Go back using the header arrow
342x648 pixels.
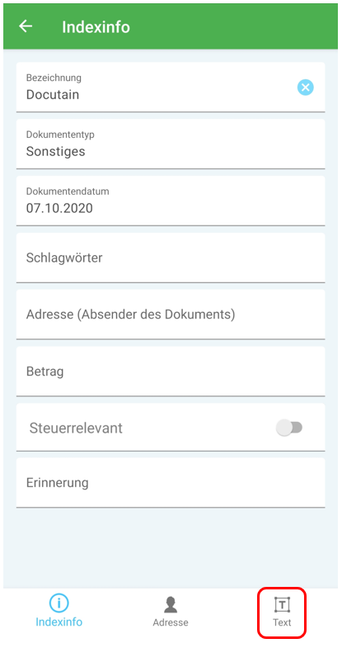pos(26,26)
